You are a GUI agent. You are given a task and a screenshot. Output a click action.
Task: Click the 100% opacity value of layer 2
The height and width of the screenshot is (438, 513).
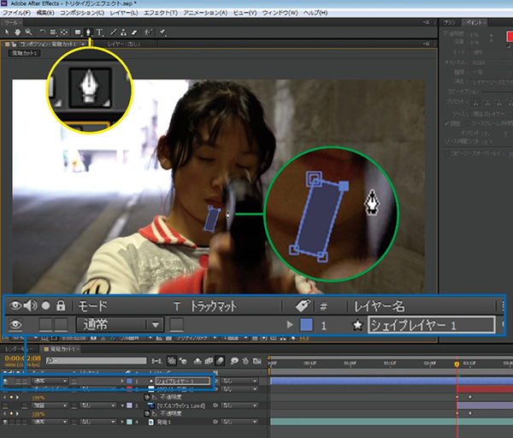tap(38, 398)
